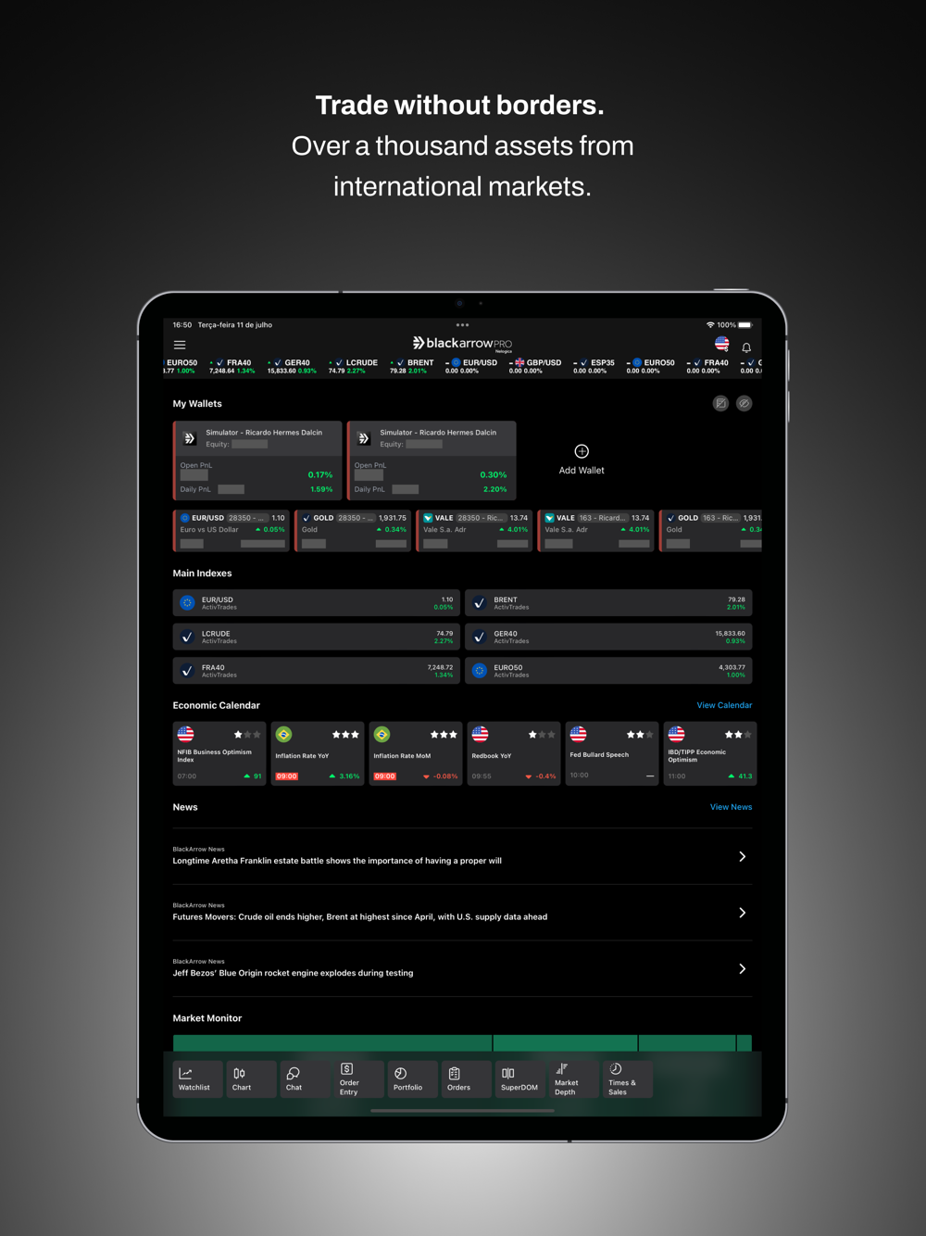Select the VALE 28350 position card
This screenshot has width=926, height=1236.
coord(474,531)
